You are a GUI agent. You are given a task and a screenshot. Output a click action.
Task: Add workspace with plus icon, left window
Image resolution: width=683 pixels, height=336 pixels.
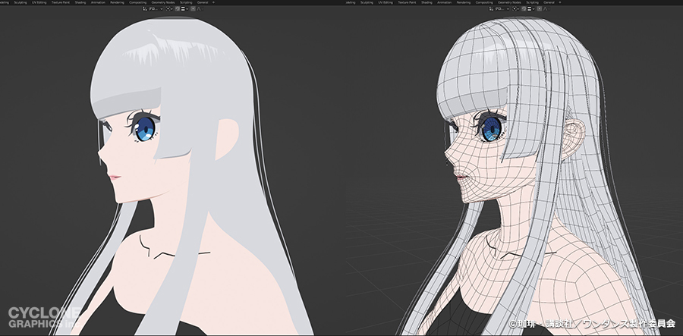(x=215, y=2)
